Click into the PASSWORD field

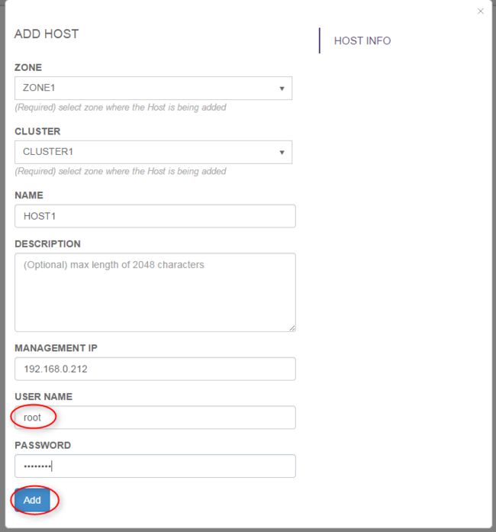pos(155,466)
